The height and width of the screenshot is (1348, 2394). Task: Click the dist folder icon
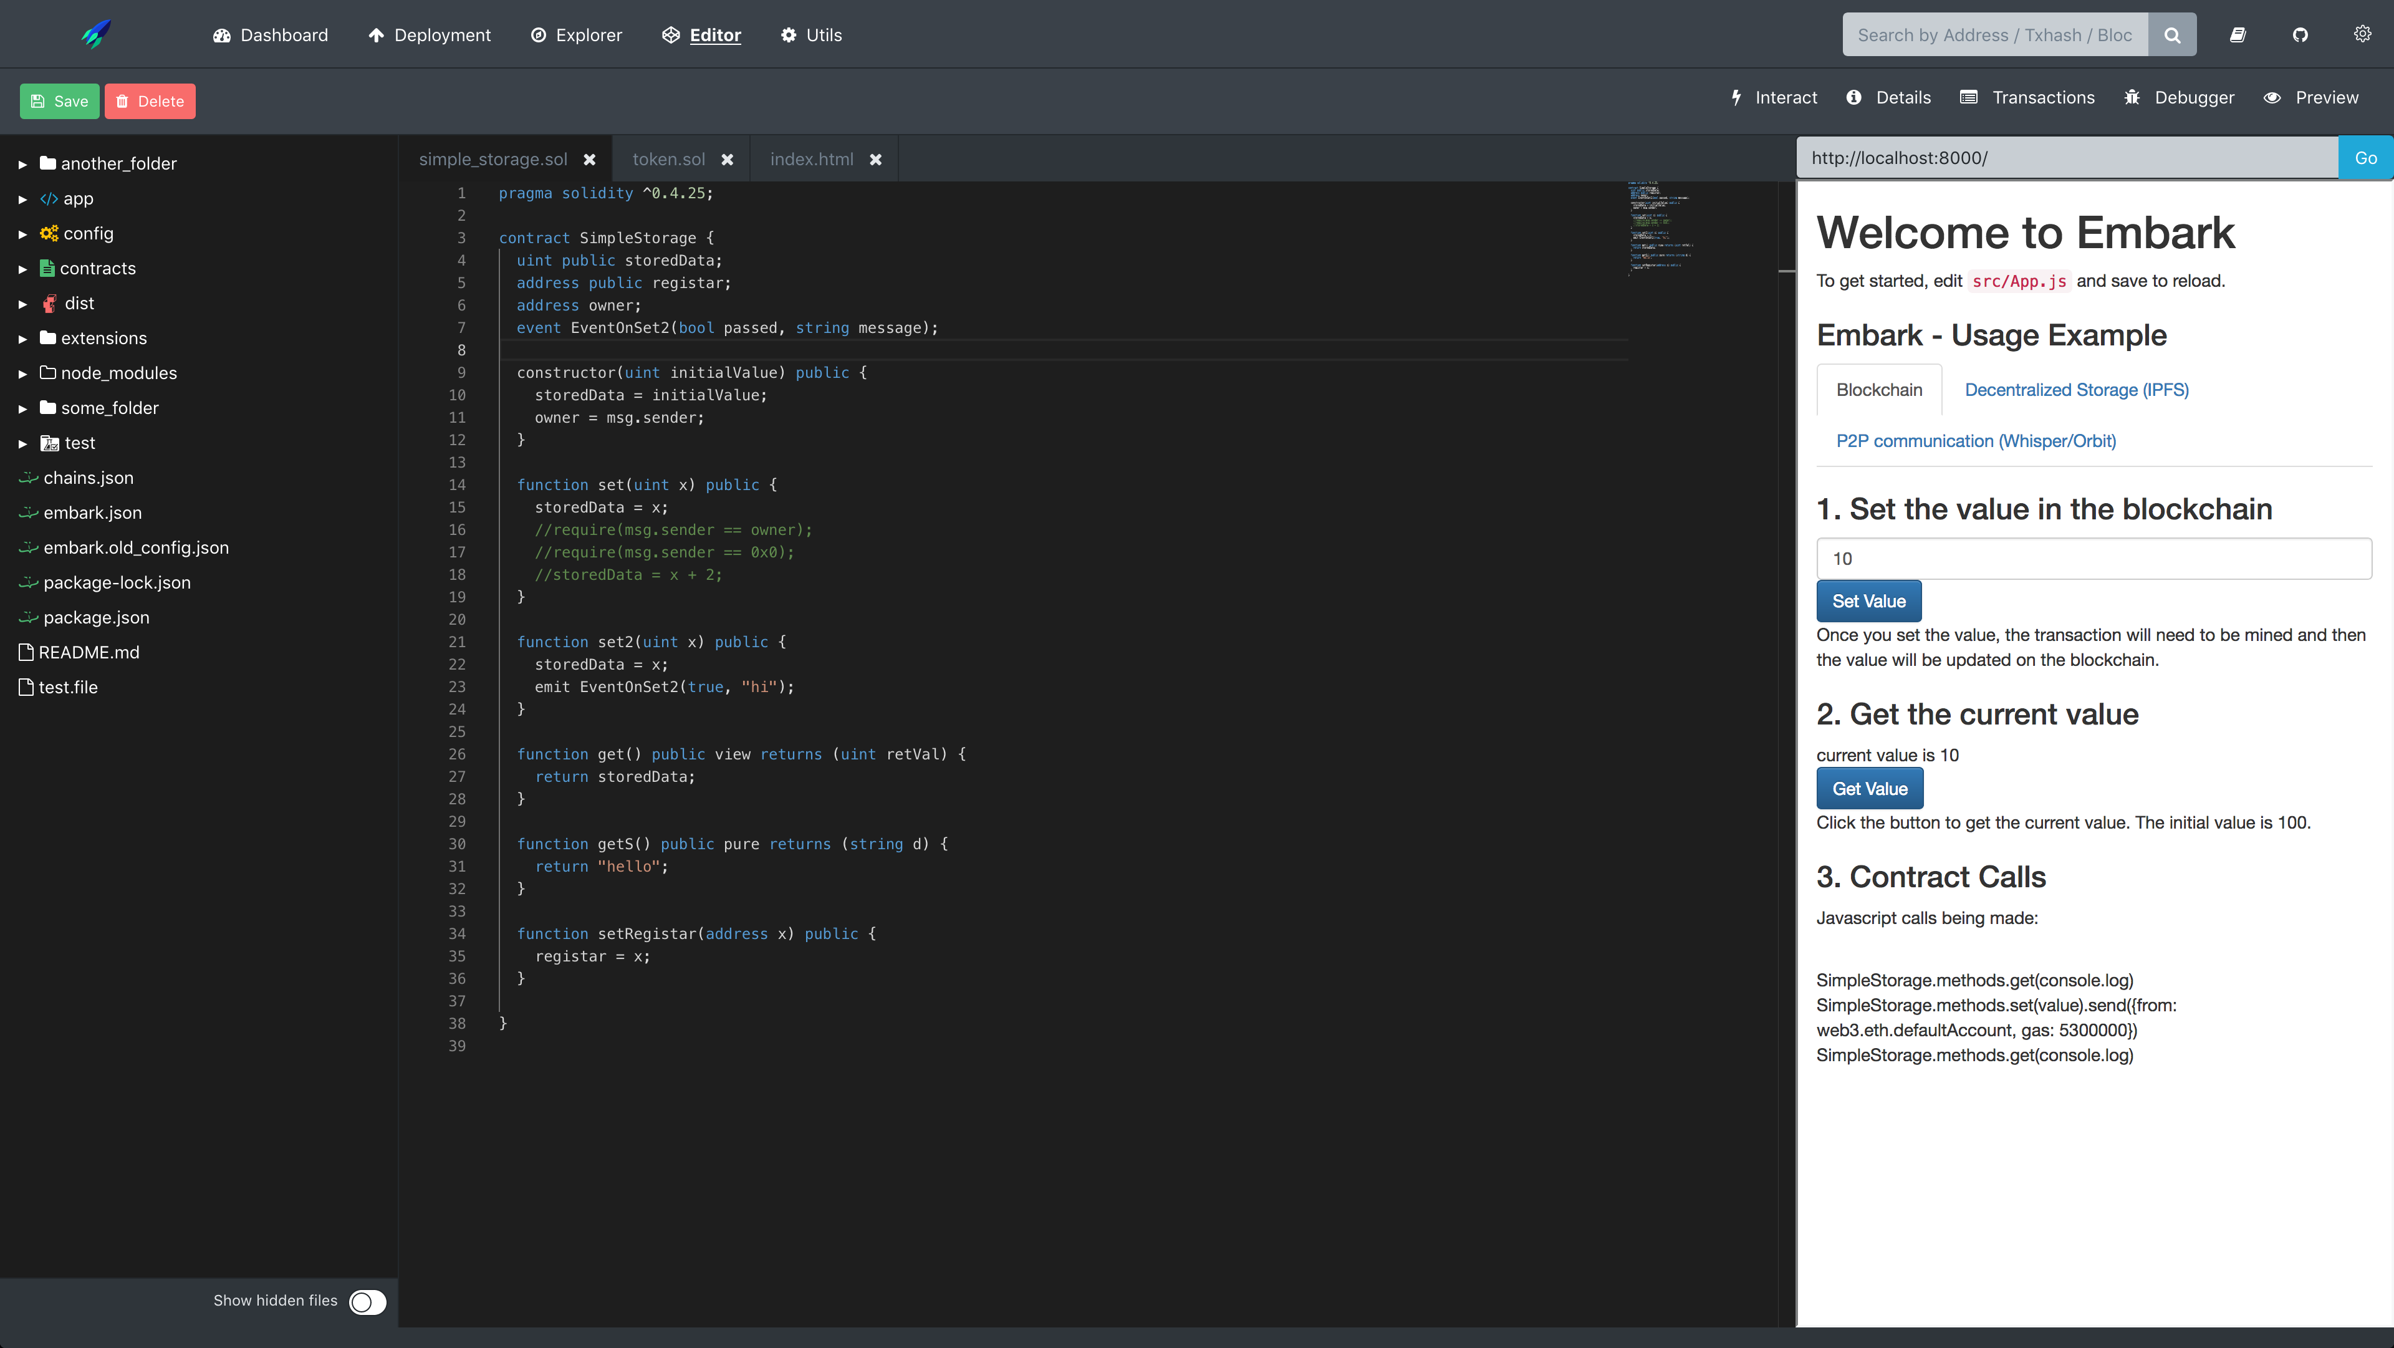click(49, 303)
